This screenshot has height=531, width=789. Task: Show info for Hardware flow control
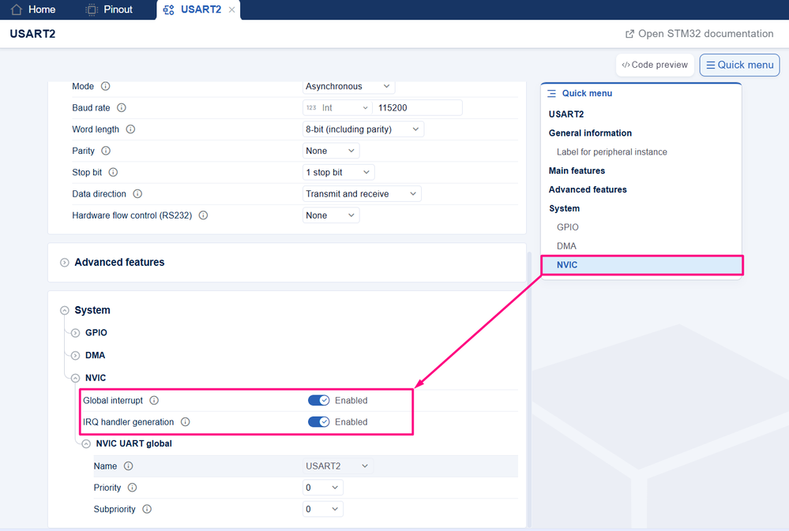coord(203,215)
